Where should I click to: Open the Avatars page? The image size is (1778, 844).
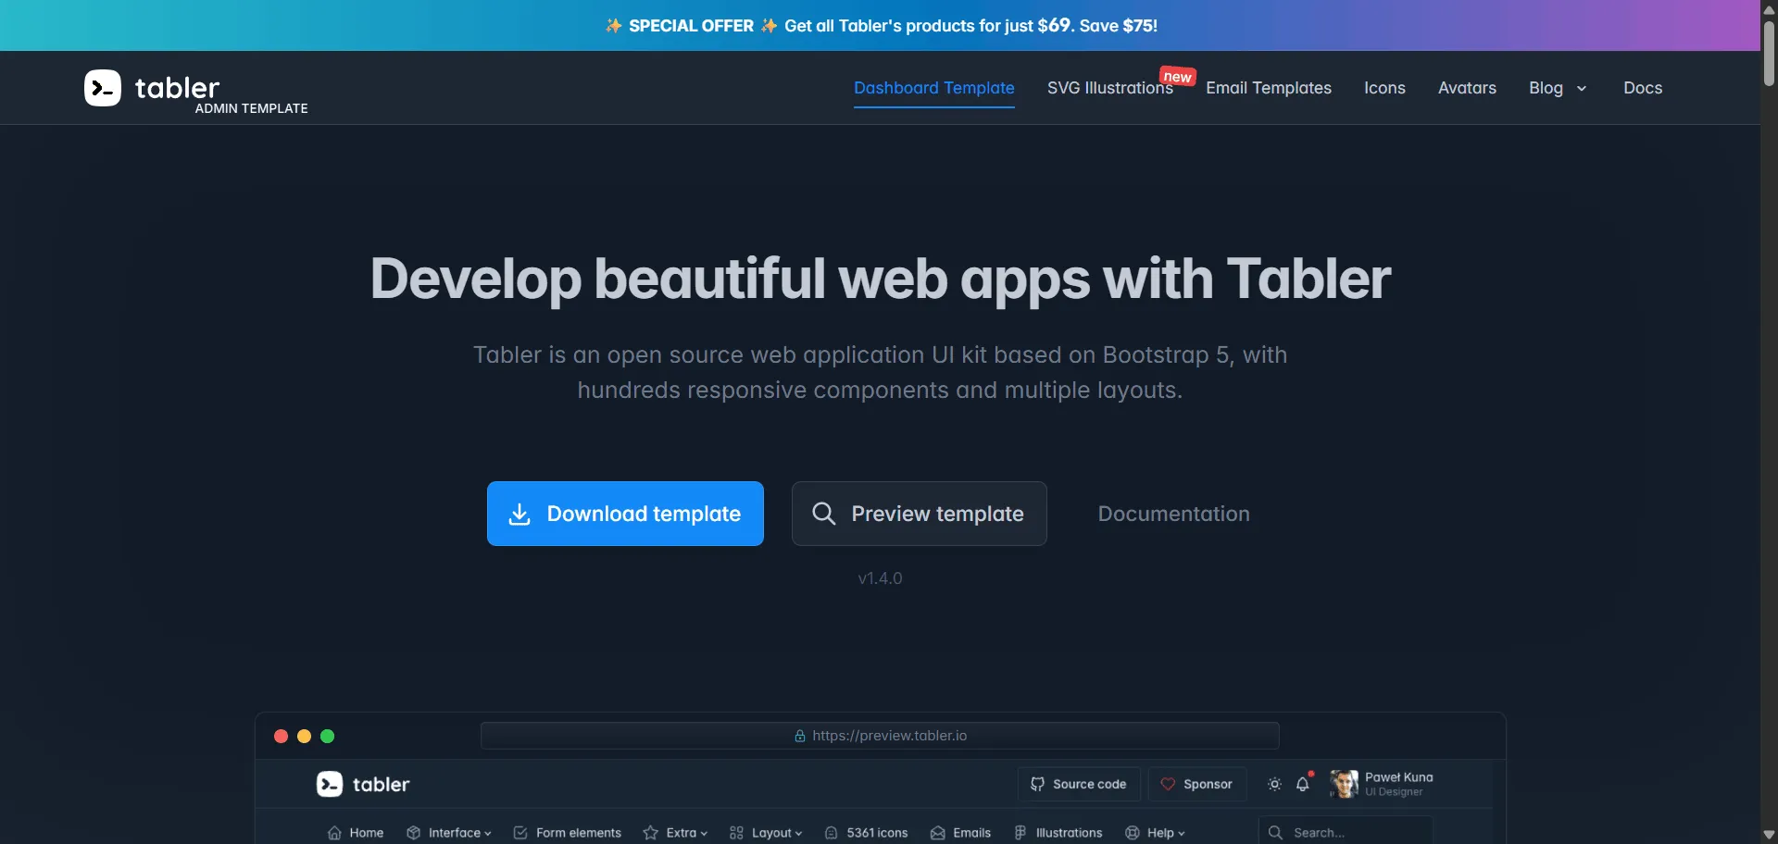1467,88
